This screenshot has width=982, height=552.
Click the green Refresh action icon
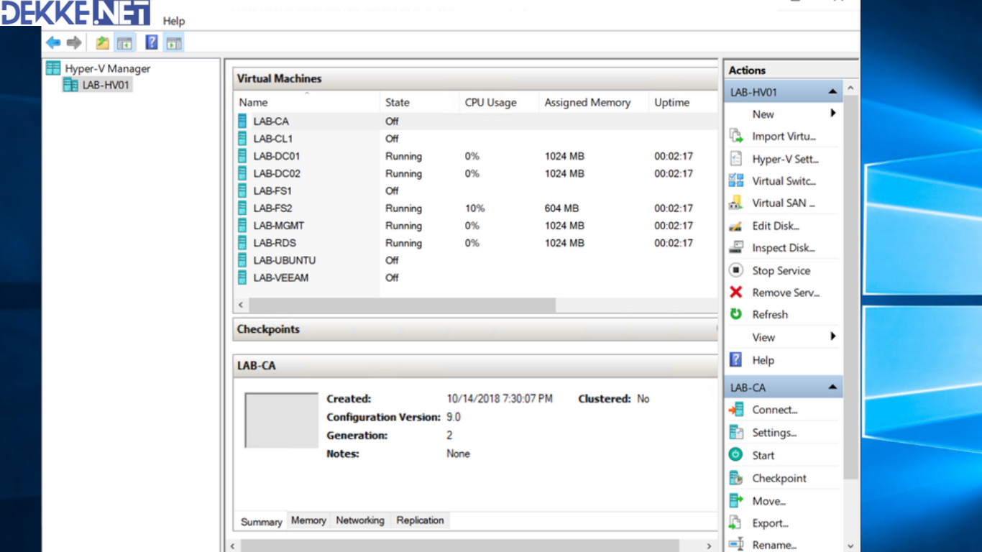735,314
